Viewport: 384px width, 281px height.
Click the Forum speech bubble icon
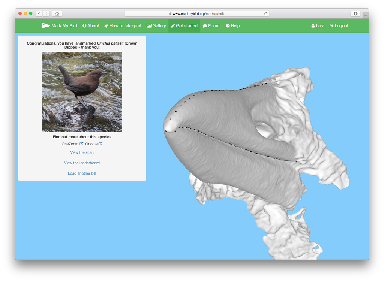click(205, 26)
